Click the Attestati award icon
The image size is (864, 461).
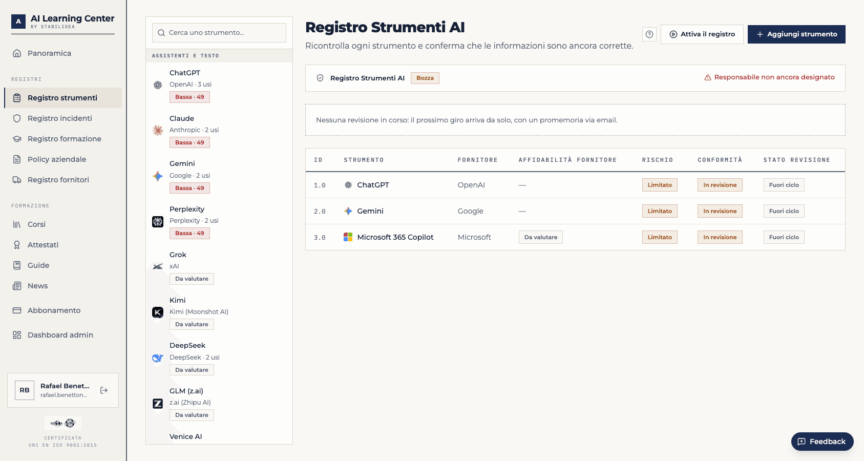pyautogui.click(x=17, y=245)
